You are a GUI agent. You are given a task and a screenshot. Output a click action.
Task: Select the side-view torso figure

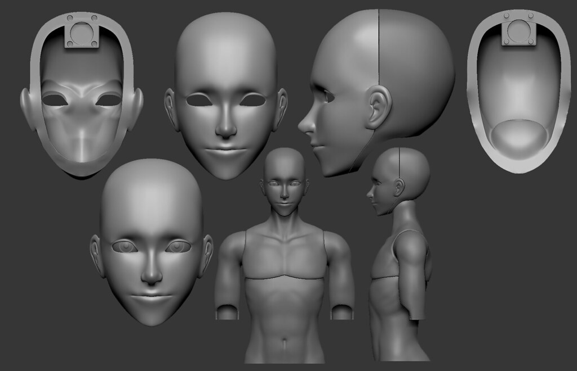tap(400, 254)
